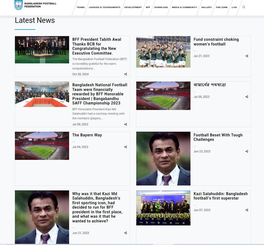Open 'The Bayern Way' headline link
Viewport: 264px width, 245px height.
(87, 135)
